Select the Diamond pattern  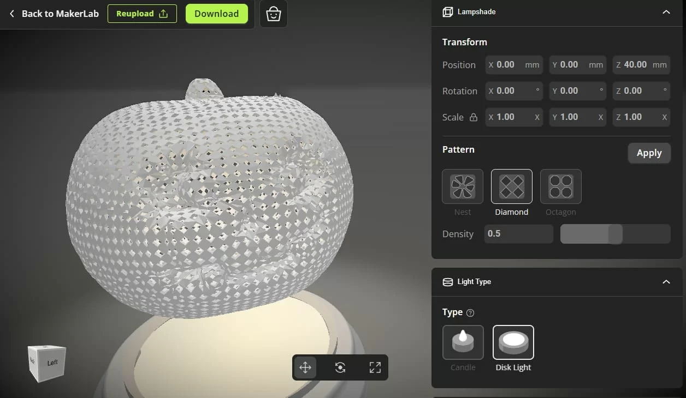pos(512,186)
